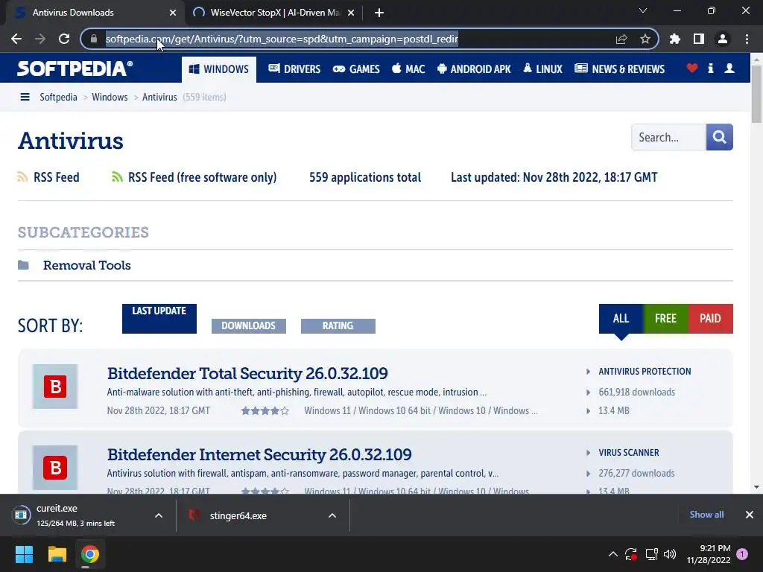Viewport: 763px width, 572px height.
Task: Open the Chrome profile avatar
Action: [x=723, y=39]
